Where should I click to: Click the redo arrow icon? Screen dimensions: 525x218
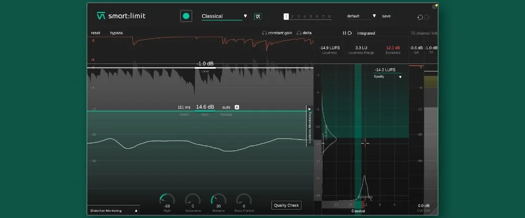pos(427,17)
